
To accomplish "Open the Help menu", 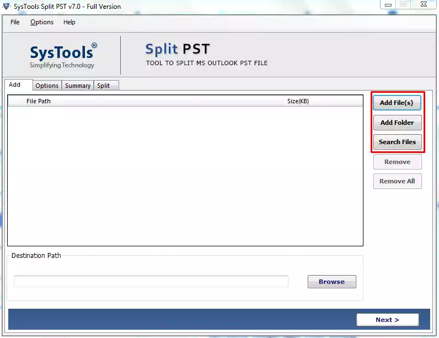I will [69, 22].
